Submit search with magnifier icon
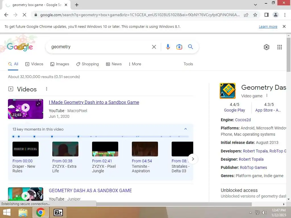The image size is (291, 218). coord(190,47)
